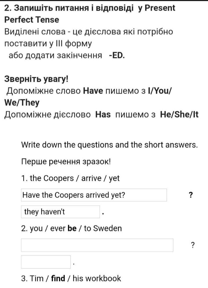Click the bold "Зверніть увагу!" notice
Screen dimensions: 208x288
[x=36, y=79]
